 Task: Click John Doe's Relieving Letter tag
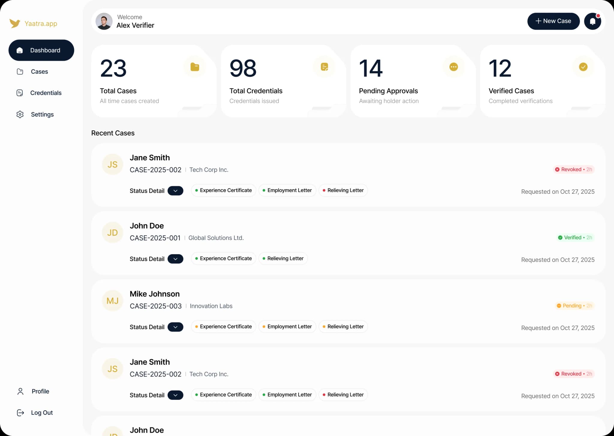[x=283, y=258]
